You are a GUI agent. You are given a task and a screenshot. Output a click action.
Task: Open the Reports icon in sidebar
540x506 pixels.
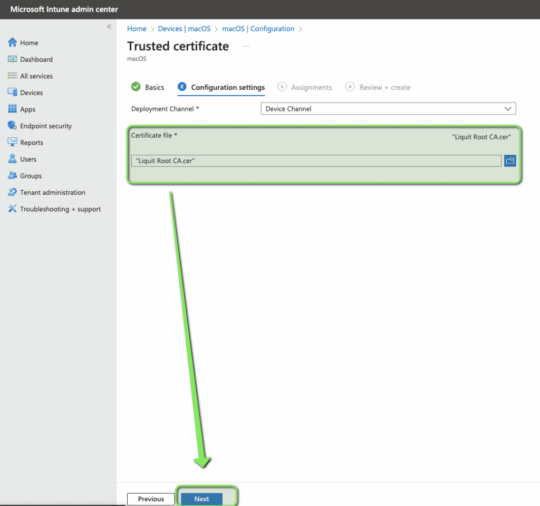[x=13, y=142]
